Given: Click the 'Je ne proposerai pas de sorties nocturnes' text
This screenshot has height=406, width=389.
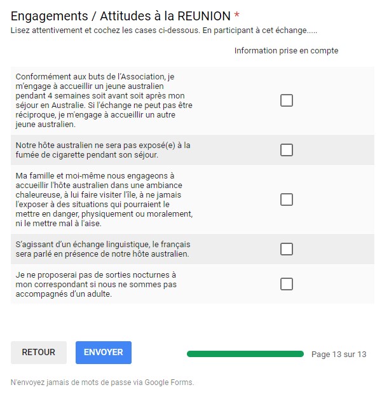Looking at the screenshot, I should point(97,284).
